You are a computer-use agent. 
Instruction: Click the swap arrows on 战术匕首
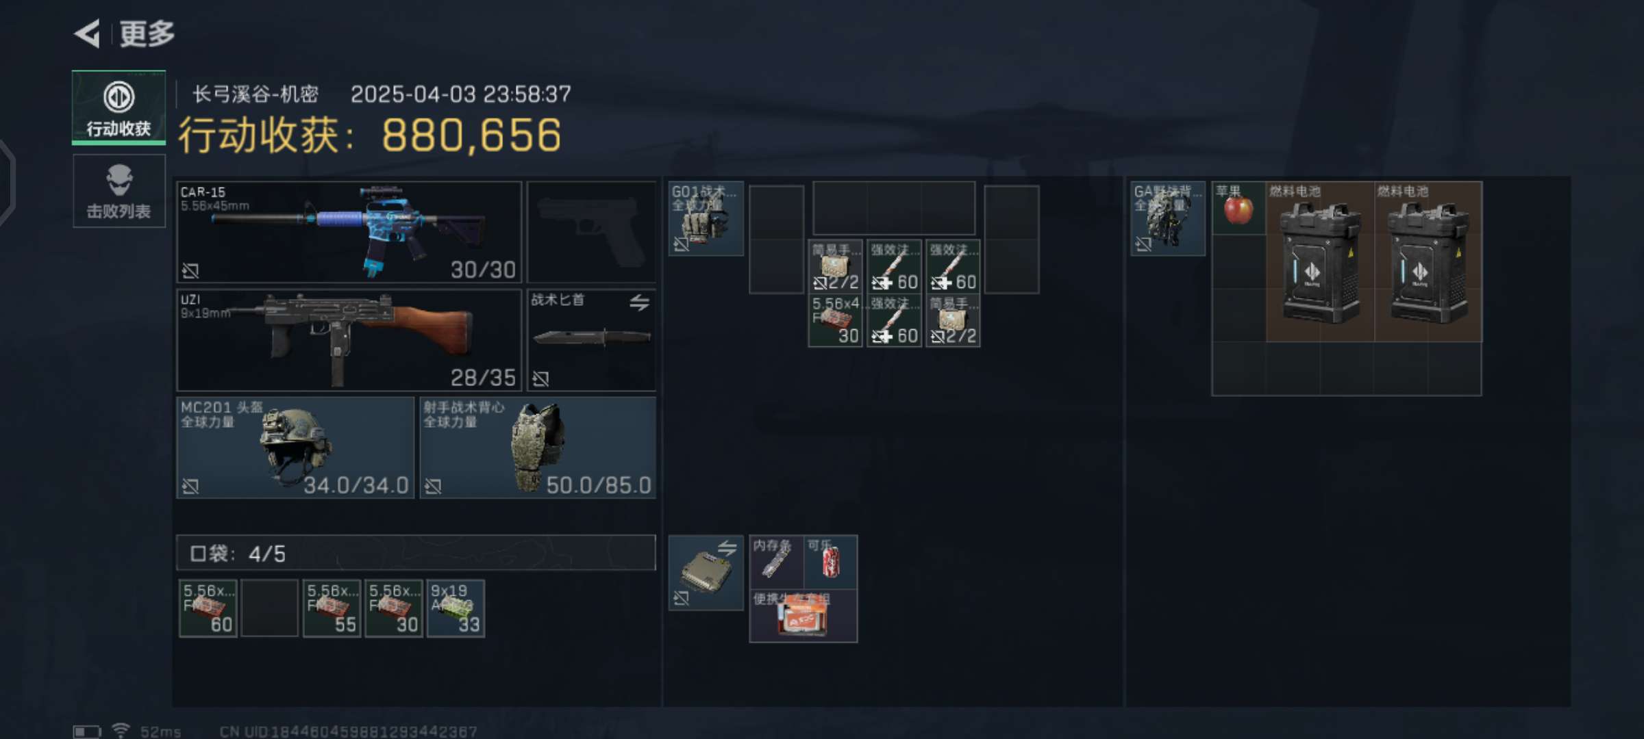pyautogui.click(x=639, y=302)
